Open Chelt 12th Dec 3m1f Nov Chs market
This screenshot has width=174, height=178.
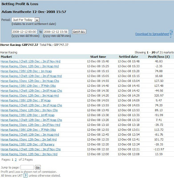pyautogui.click(x=31, y=150)
